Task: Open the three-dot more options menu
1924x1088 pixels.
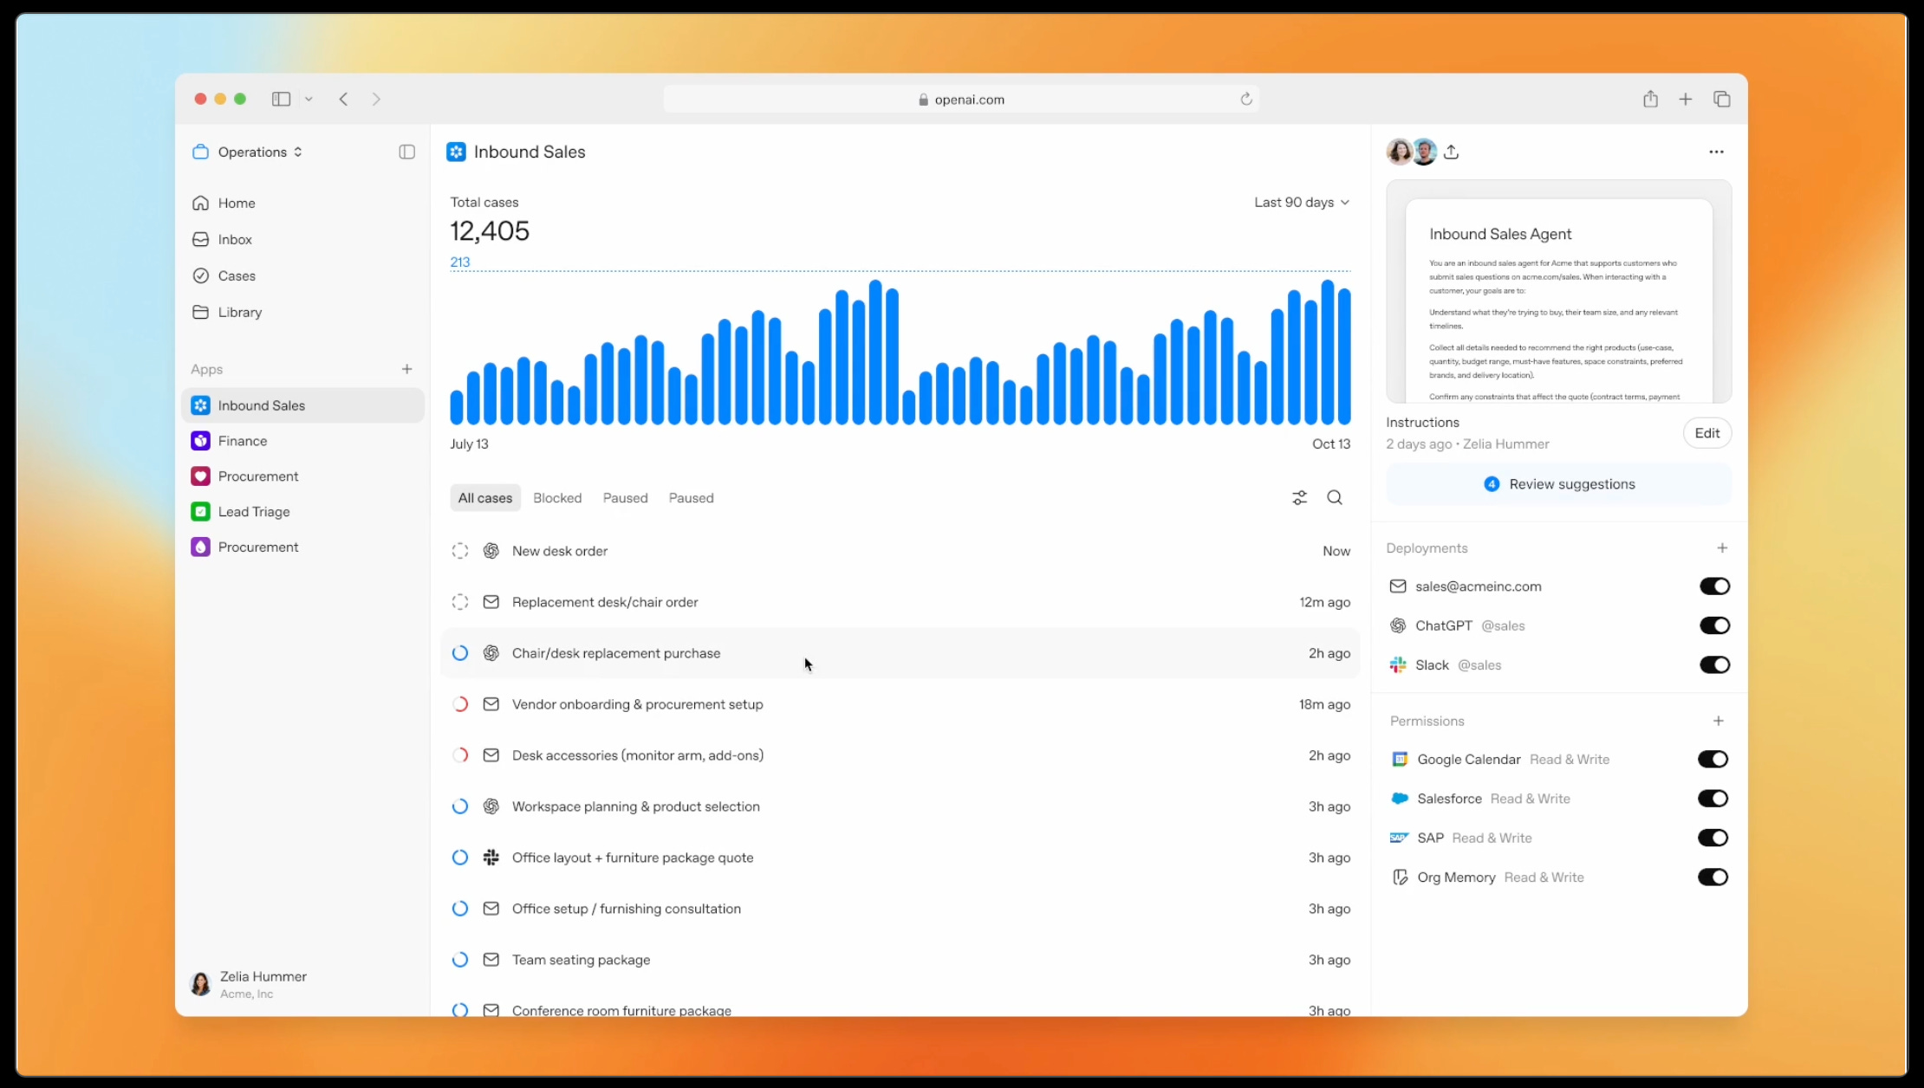Action: [x=1716, y=152]
